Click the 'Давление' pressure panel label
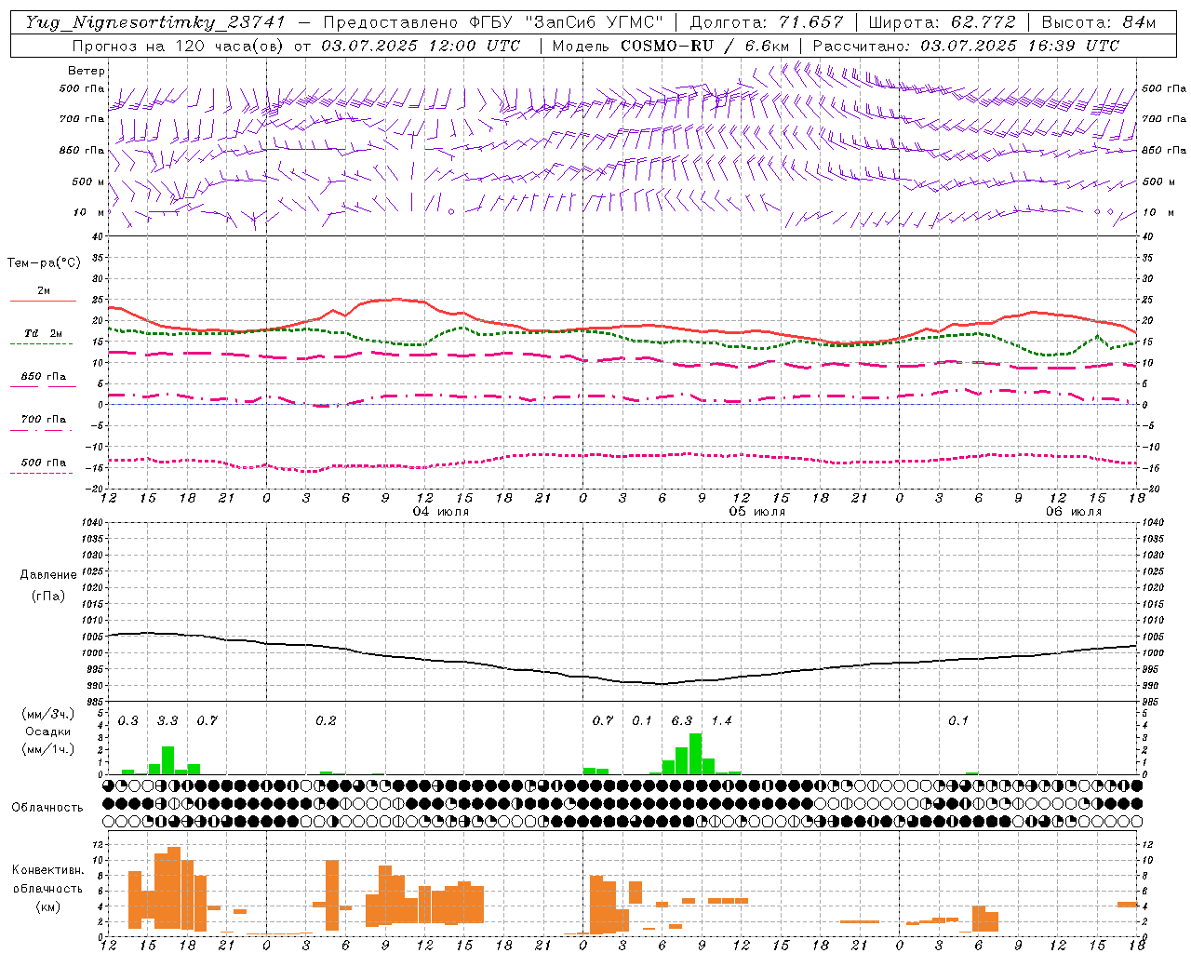The width and height of the screenshot is (1191, 953). [48, 574]
